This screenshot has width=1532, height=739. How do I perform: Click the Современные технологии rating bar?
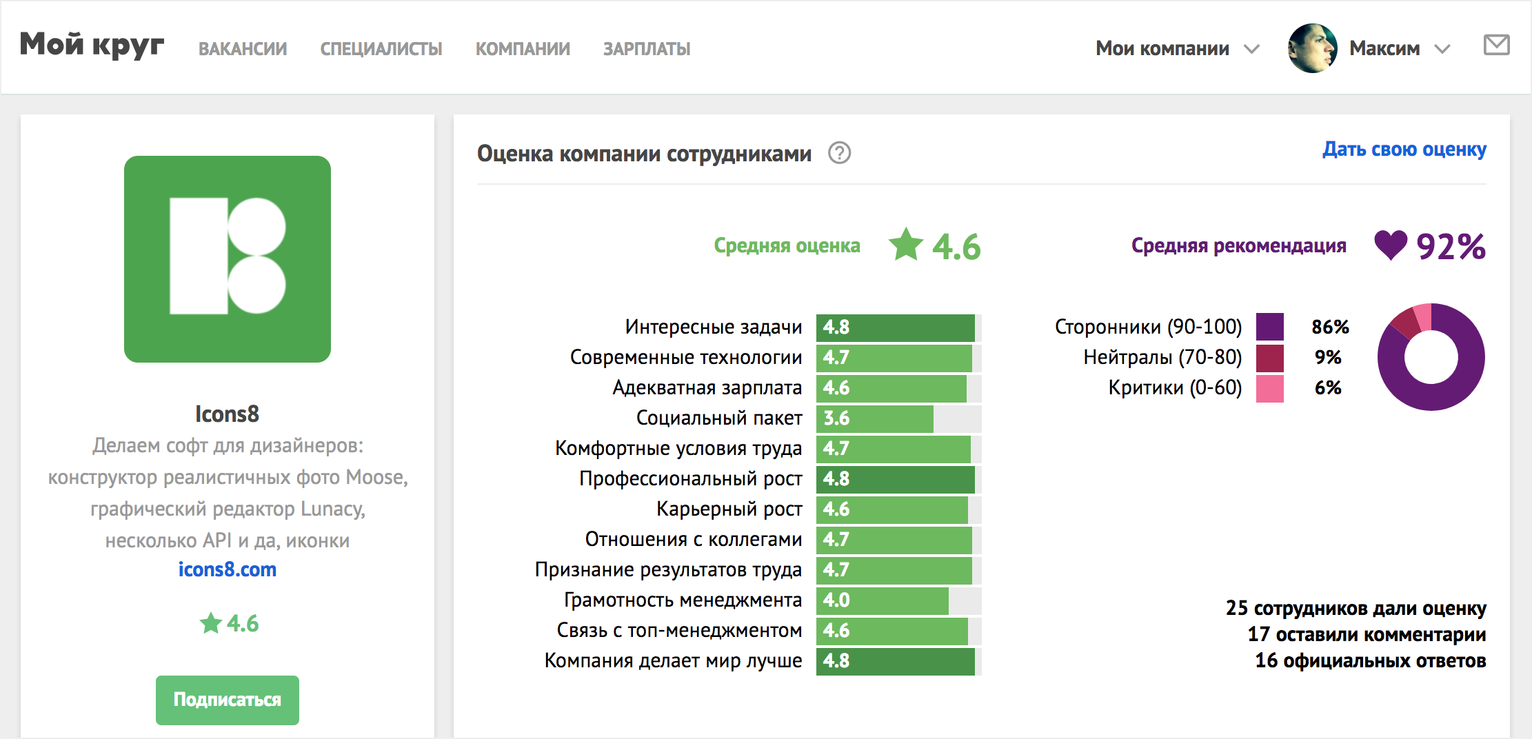point(898,358)
